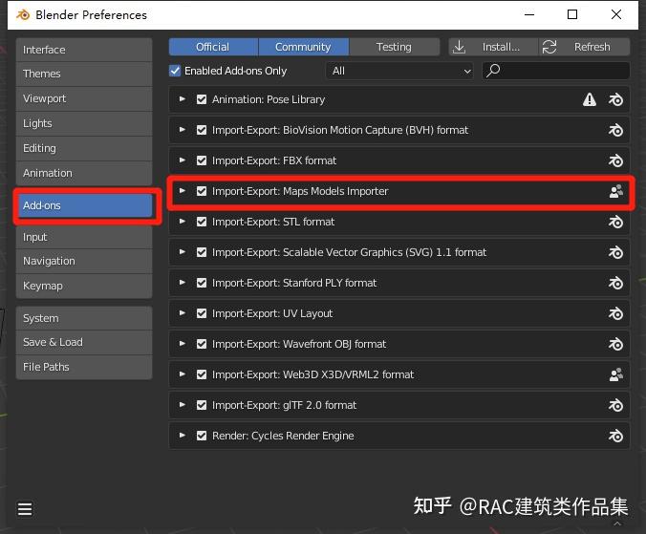
Task: Expand Cycles Render Engine details
Action: coord(183,436)
